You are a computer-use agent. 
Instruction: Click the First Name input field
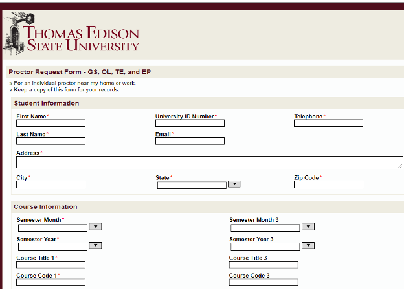tap(50, 123)
